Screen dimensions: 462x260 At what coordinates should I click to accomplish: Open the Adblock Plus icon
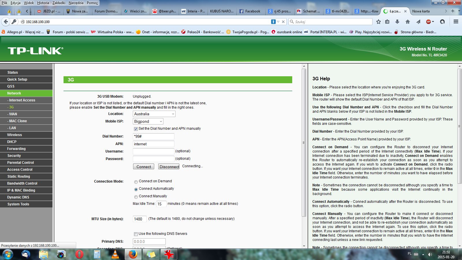click(429, 22)
